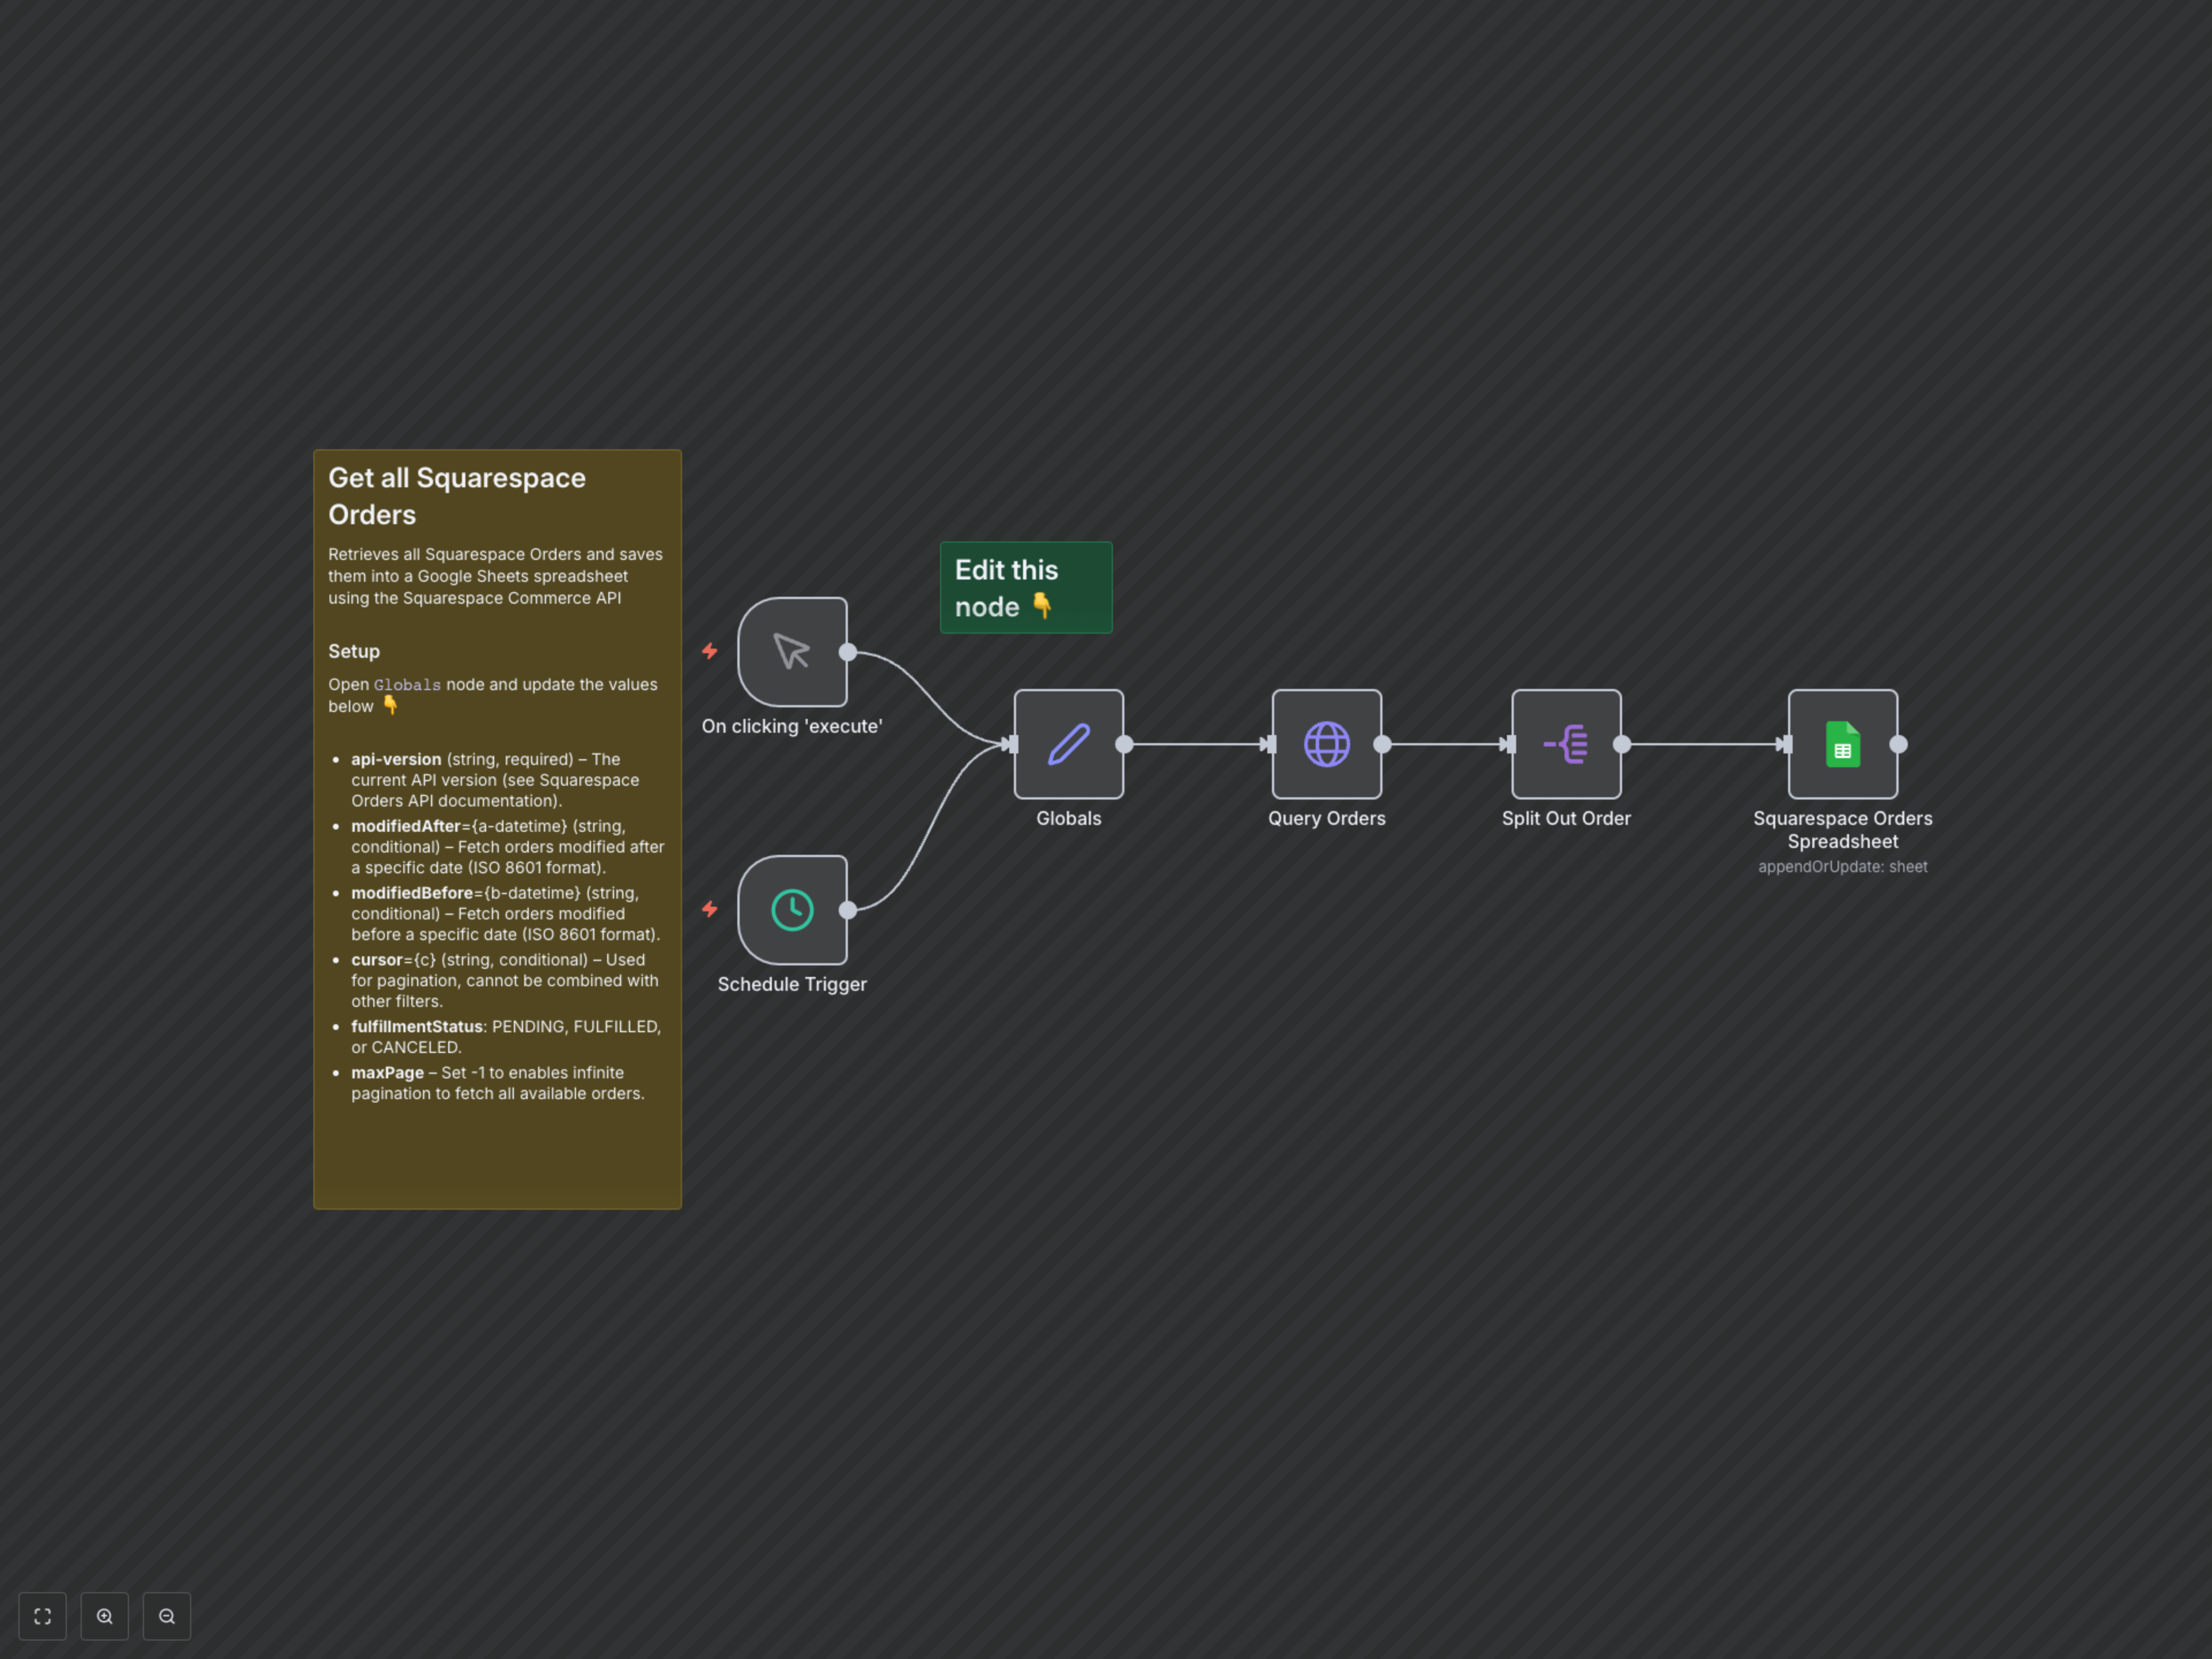Open the Globals pencil node
2212x1659 pixels.
coord(1068,744)
